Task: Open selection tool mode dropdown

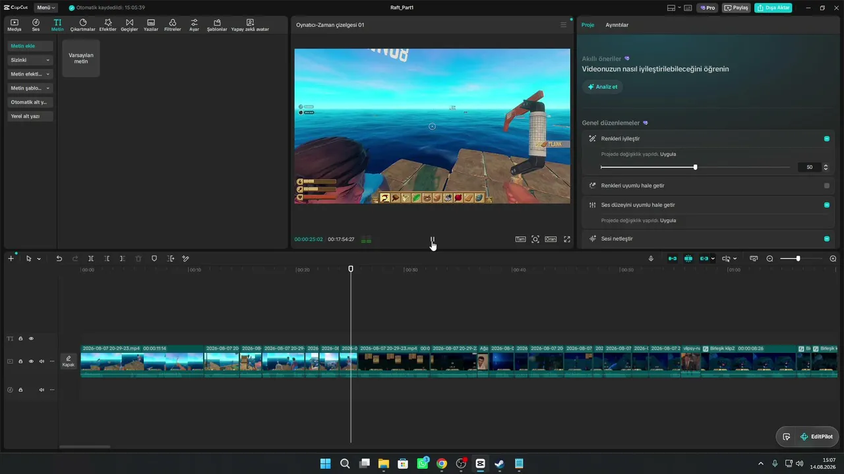Action: (39, 259)
